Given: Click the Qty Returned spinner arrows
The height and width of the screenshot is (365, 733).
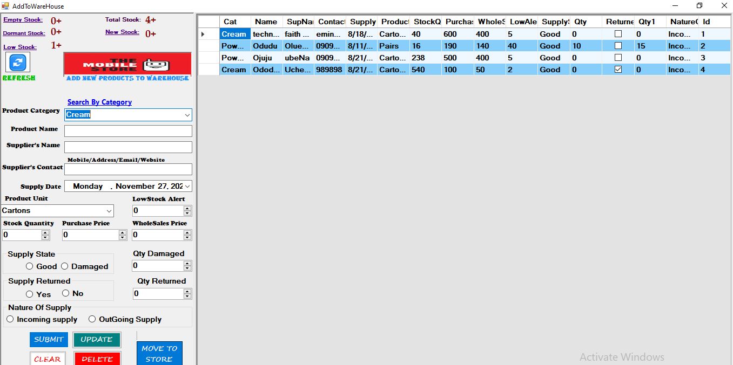Looking at the screenshot, I should coord(187,294).
